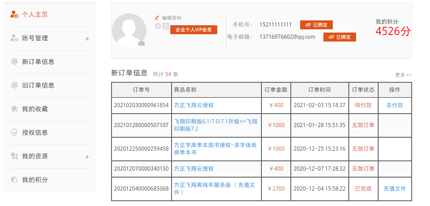Open 授权信息 in sidebar
430x206 pixels.
35,133
